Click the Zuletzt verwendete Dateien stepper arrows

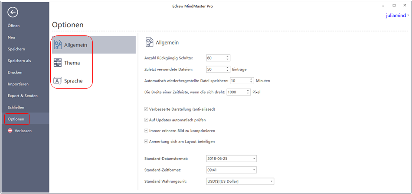click(x=228, y=69)
